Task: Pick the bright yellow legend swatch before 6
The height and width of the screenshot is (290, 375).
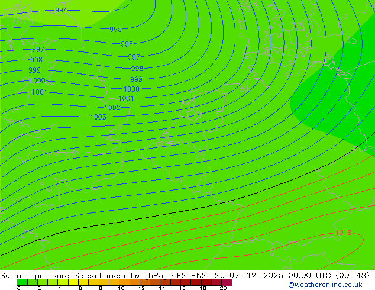Action: click(x=73, y=282)
